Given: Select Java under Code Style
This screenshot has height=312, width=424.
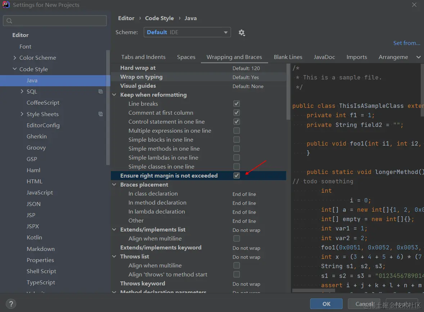Looking at the screenshot, I should [x=55, y=81].
